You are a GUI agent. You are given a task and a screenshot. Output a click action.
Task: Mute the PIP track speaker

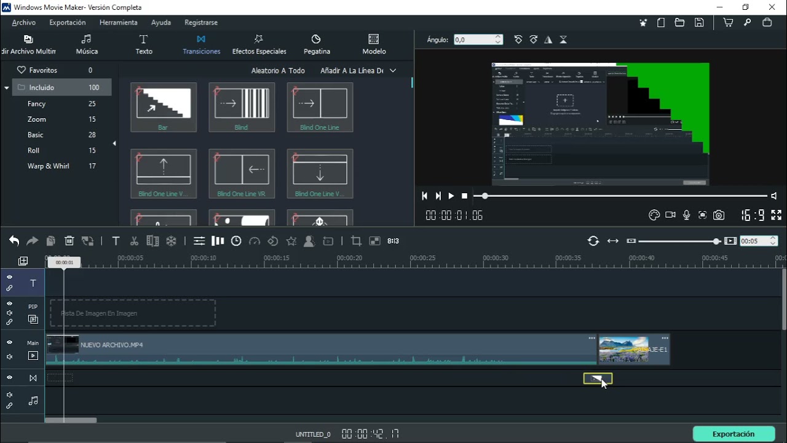[9, 313]
